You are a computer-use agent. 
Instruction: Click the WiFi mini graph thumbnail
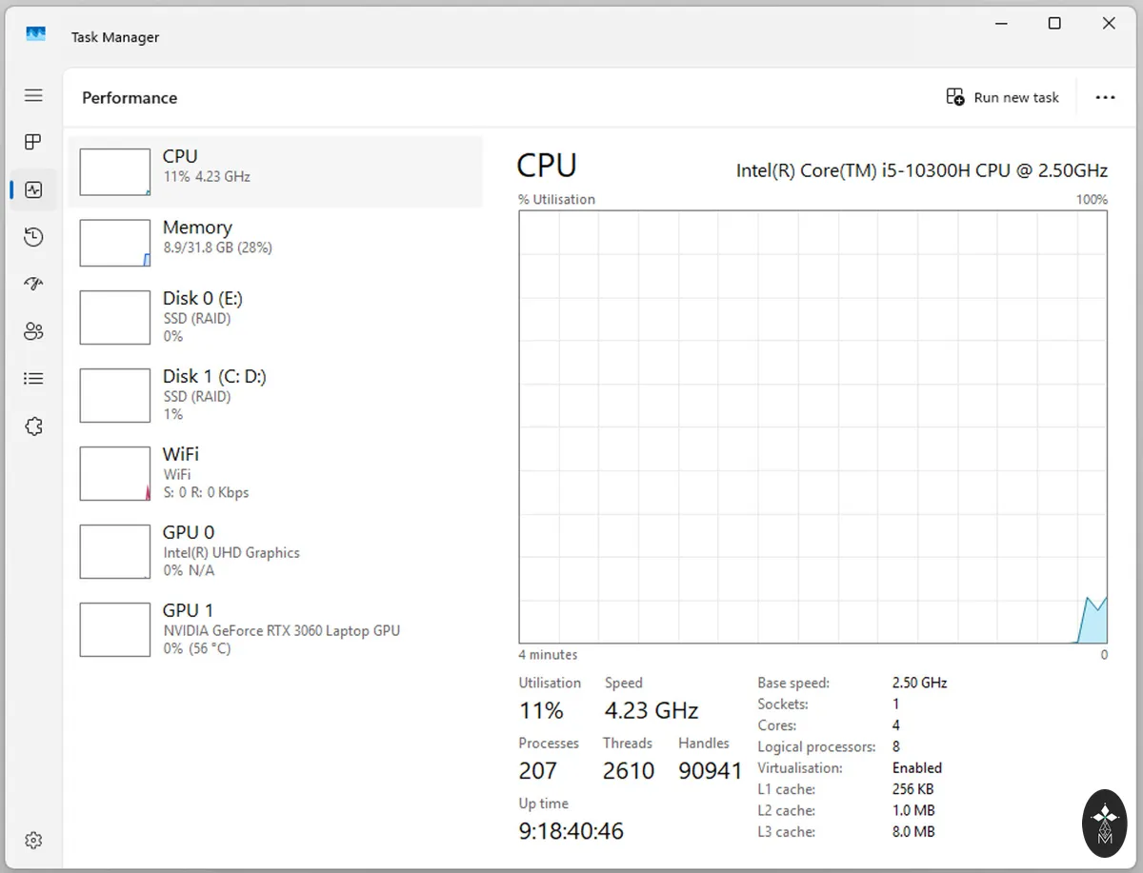point(115,474)
